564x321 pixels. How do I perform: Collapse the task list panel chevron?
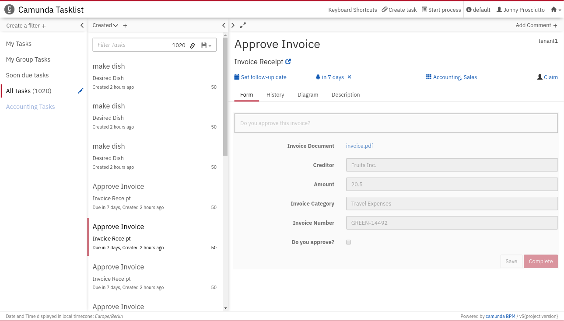[224, 25]
